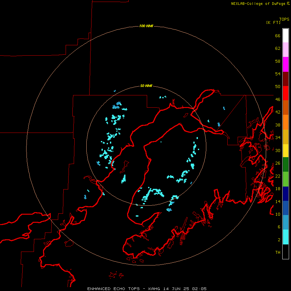Select the magenta 58 kft swatch
Viewport: 291px width, 291px height.
286,64
